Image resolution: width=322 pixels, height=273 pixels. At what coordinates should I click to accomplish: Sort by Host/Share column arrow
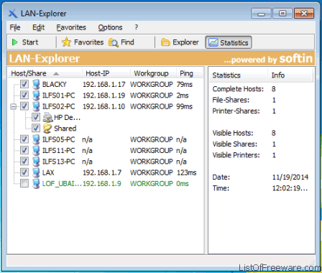[56, 73]
